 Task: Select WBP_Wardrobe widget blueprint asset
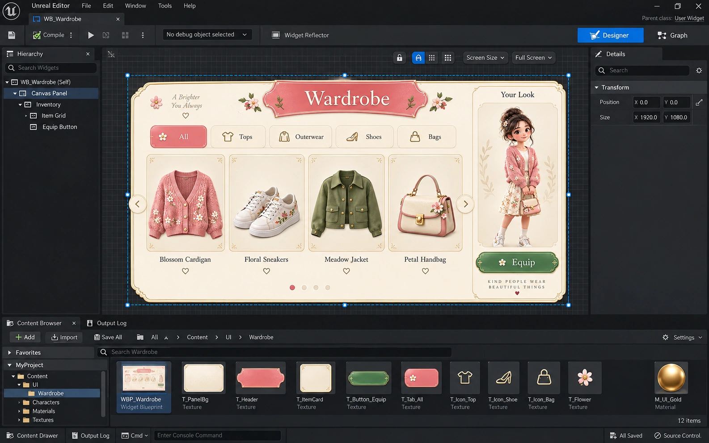[144, 387]
